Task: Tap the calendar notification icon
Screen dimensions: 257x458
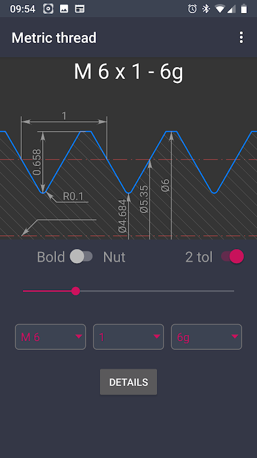Action: click(x=79, y=9)
